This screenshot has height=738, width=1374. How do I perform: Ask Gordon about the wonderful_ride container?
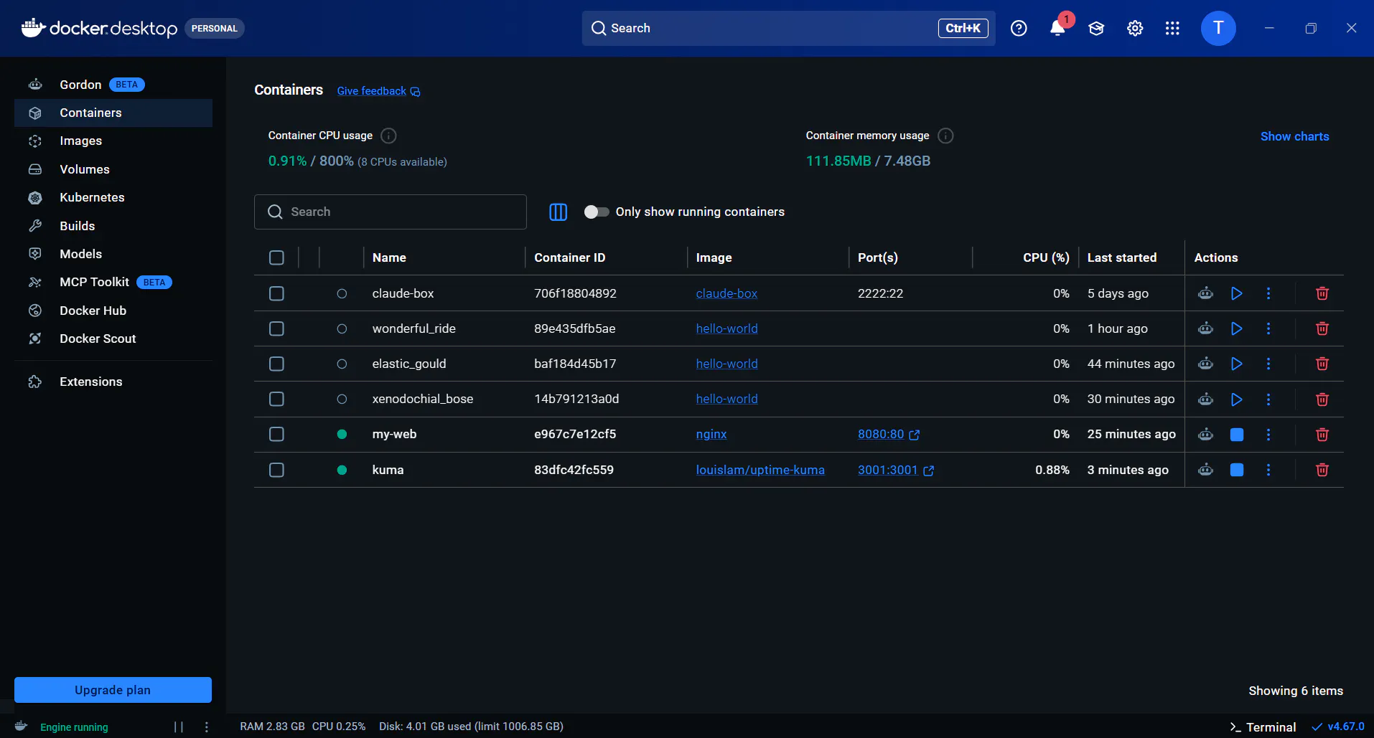coord(1206,328)
